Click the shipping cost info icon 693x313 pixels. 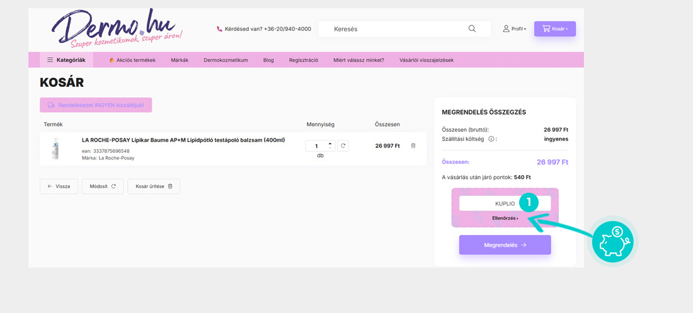(x=491, y=139)
